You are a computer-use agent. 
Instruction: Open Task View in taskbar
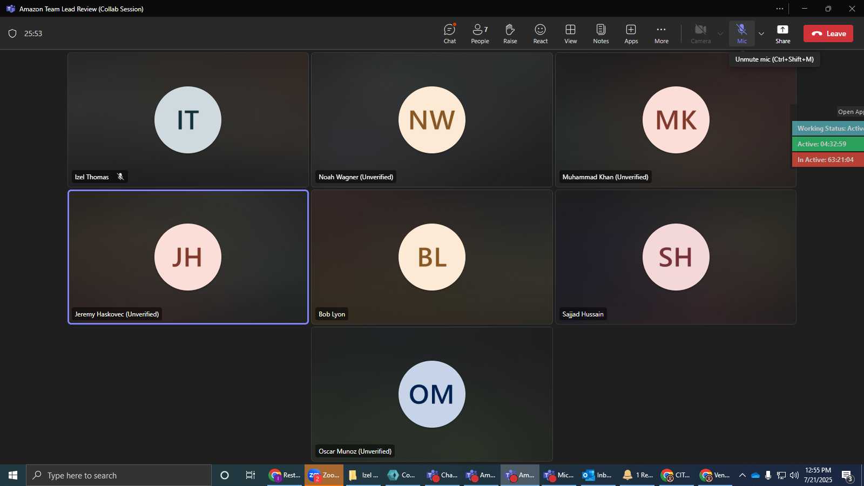tap(251, 475)
